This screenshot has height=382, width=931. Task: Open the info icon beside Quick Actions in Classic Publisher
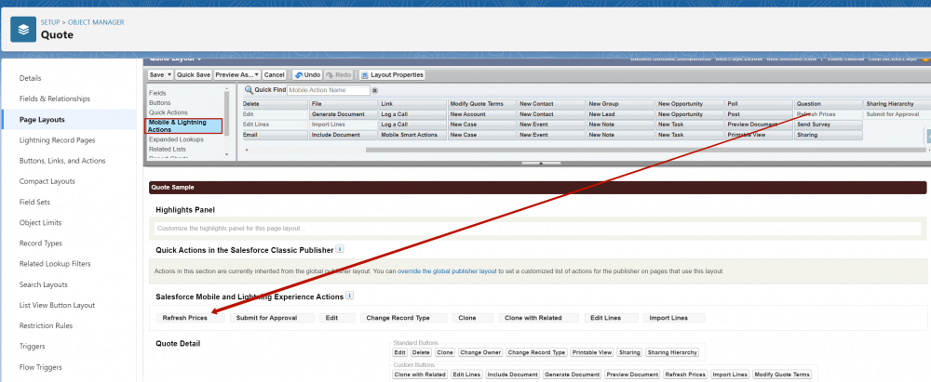click(x=340, y=249)
